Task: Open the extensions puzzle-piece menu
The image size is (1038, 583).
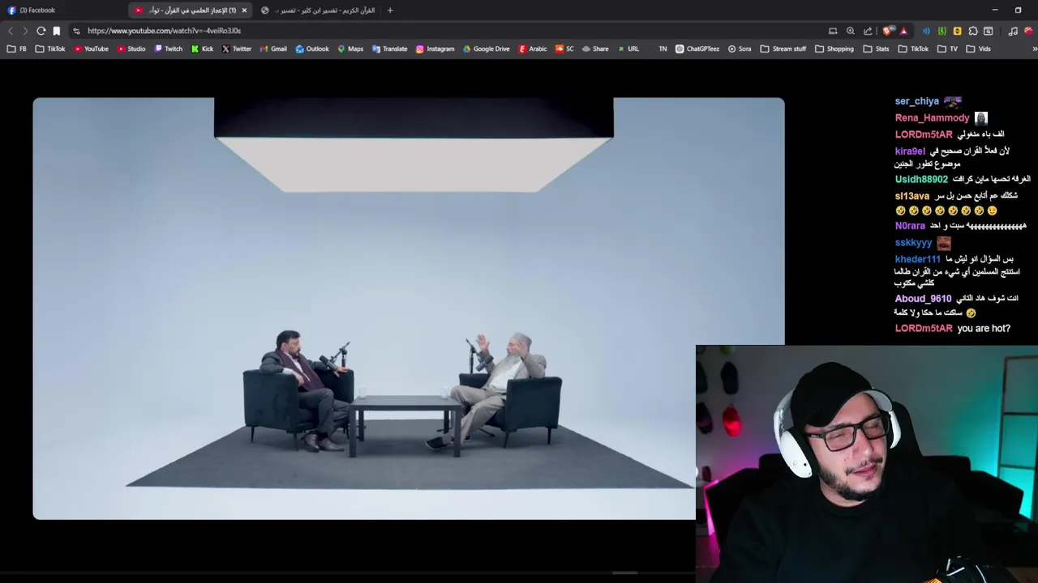Action: click(973, 31)
